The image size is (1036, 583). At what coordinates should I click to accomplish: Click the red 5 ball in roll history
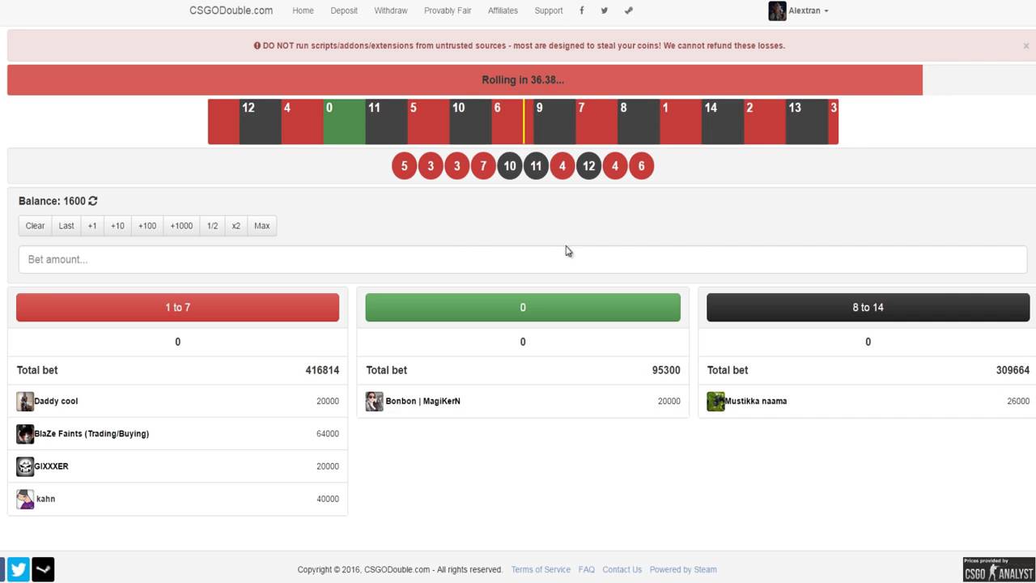[404, 166]
